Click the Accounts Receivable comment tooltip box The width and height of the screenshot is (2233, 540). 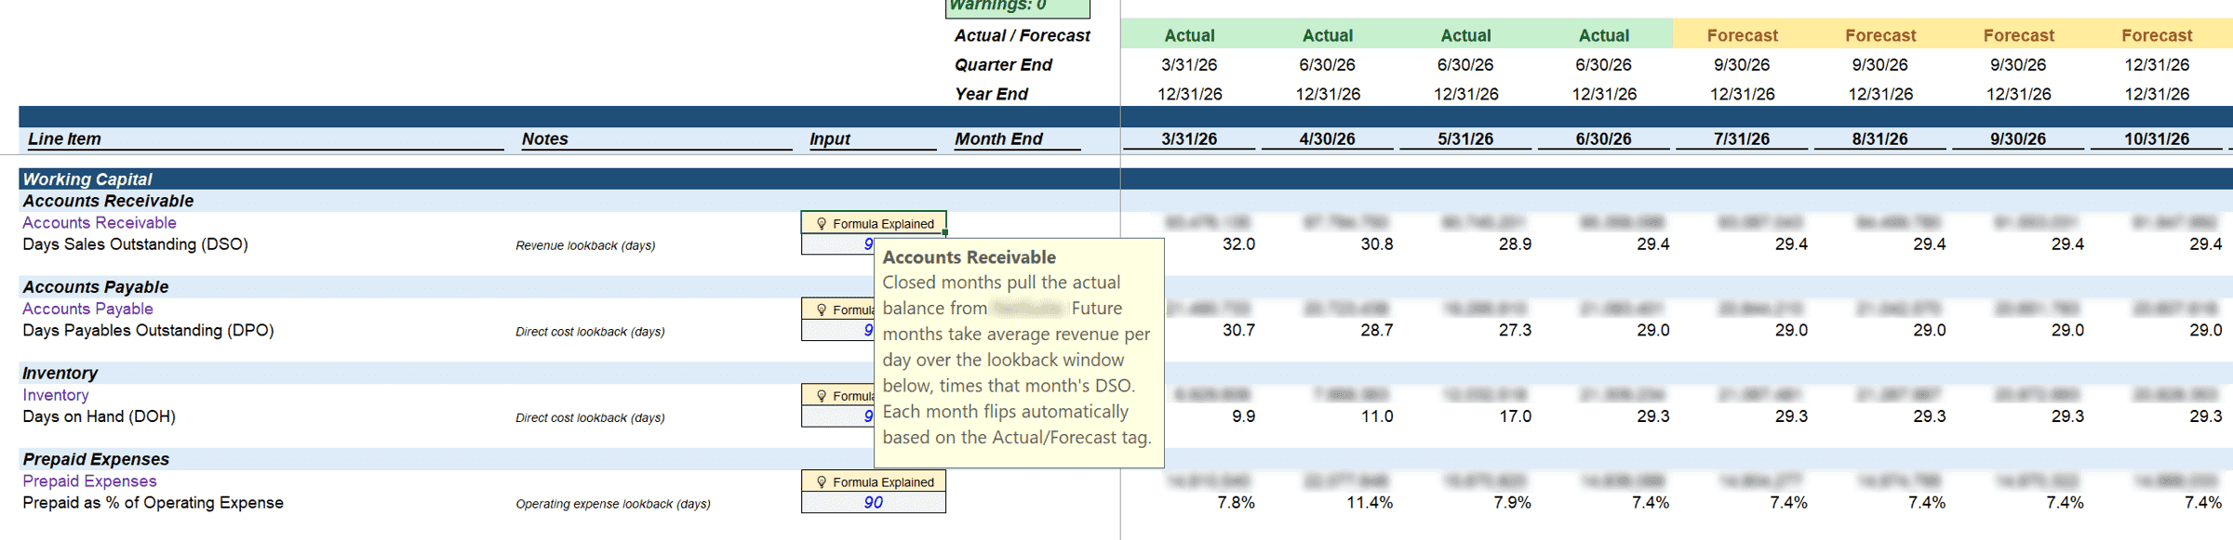coord(1019,353)
